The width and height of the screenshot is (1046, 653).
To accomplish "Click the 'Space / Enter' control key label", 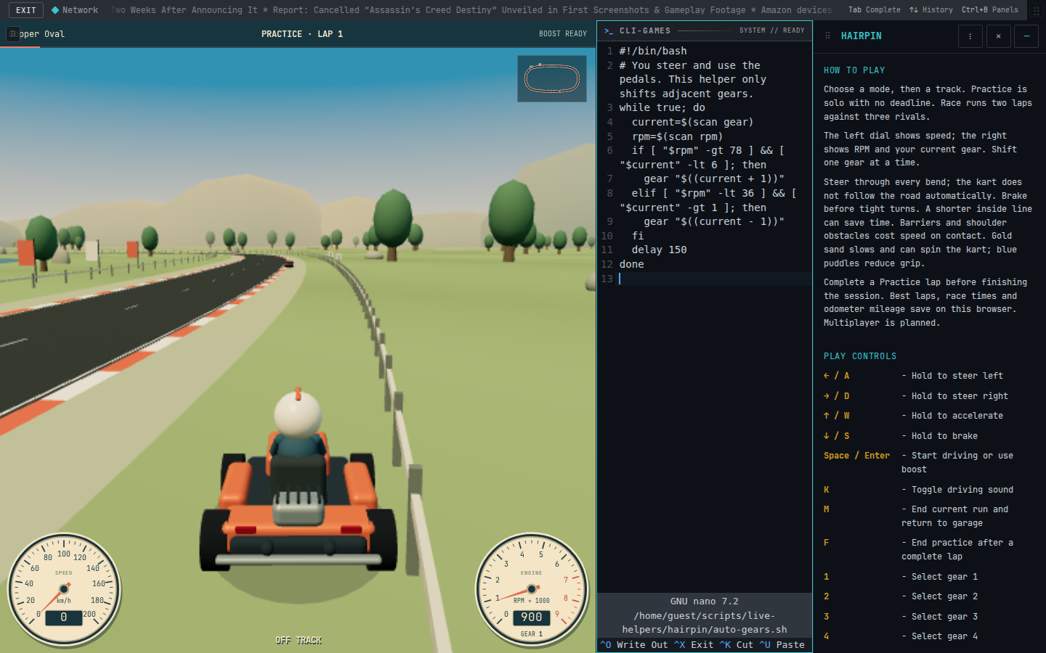I will 856,456.
